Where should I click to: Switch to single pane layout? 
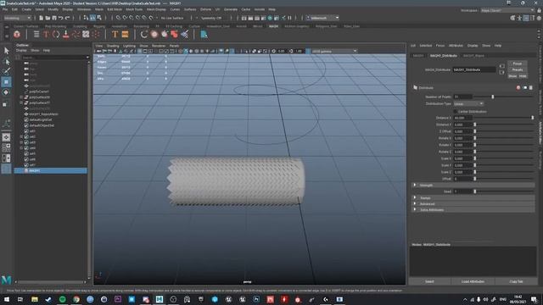pyautogui.click(x=6, y=137)
